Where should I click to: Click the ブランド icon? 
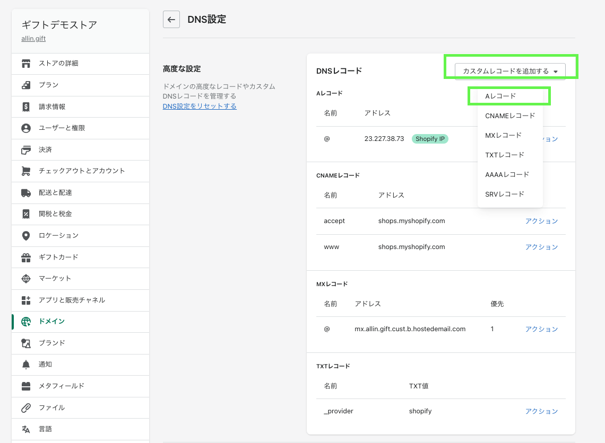click(26, 343)
